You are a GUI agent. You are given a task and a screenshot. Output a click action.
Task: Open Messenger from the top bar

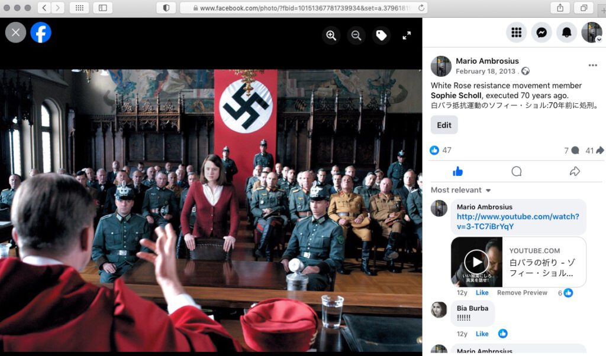tap(541, 32)
